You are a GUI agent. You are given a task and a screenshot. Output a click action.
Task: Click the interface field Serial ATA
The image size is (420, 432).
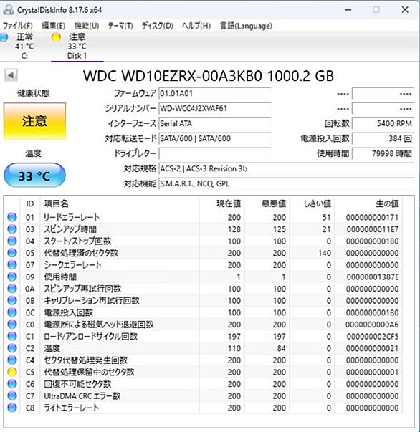[215, 123]
